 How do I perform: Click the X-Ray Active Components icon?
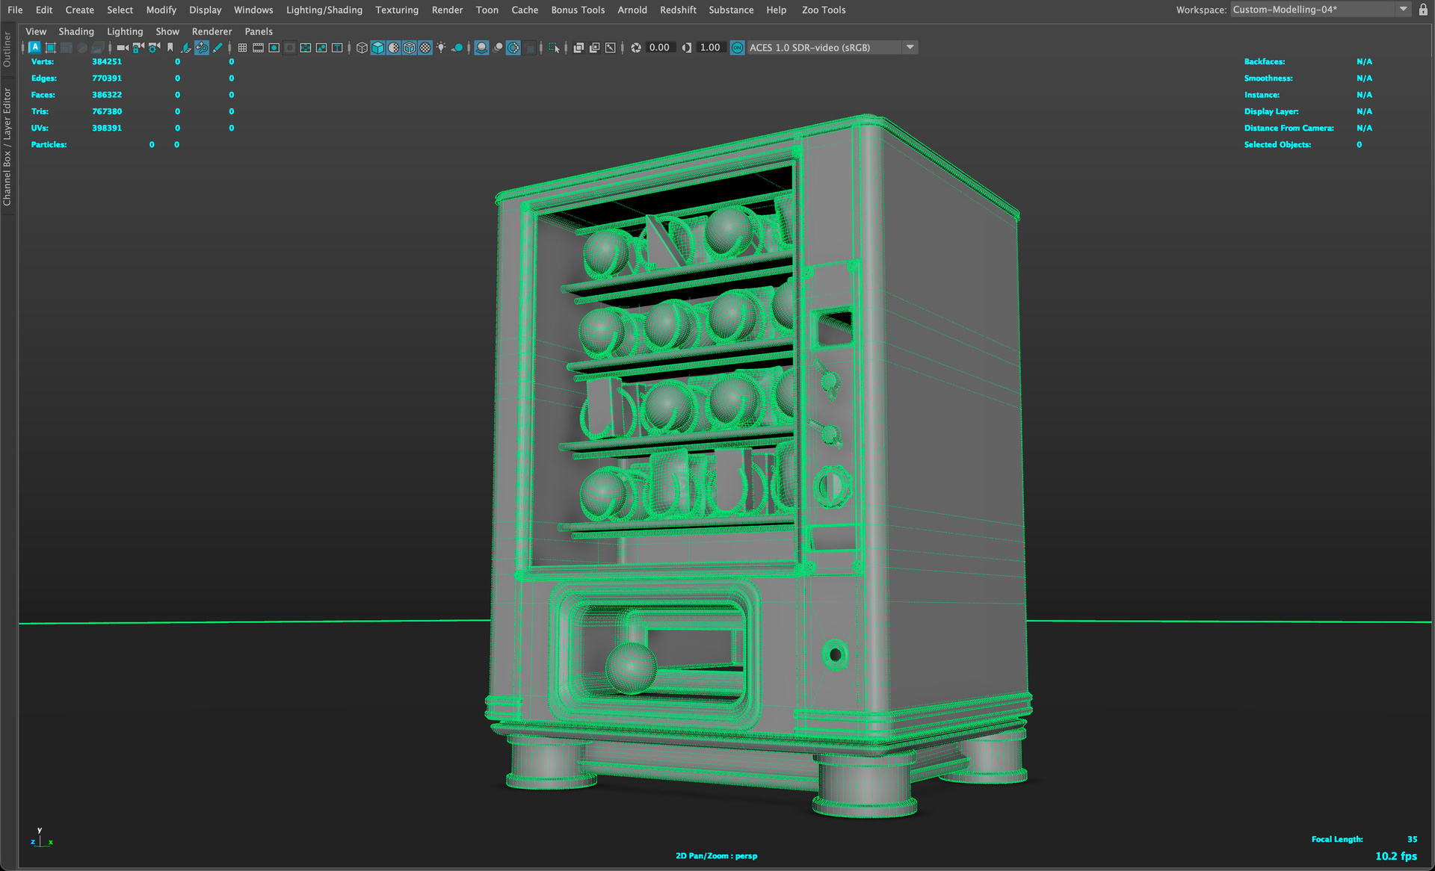[595, 47]
